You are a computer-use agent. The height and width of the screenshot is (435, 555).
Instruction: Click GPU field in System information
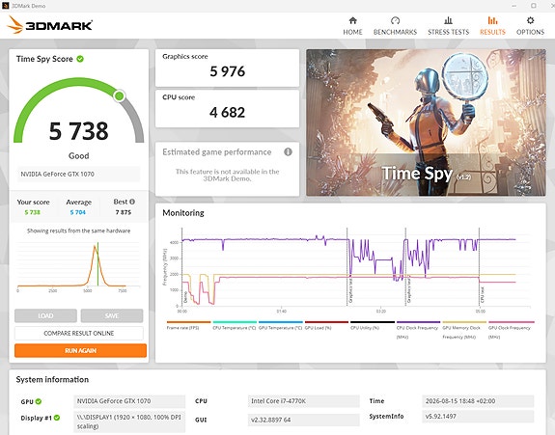tap(129, 401)
